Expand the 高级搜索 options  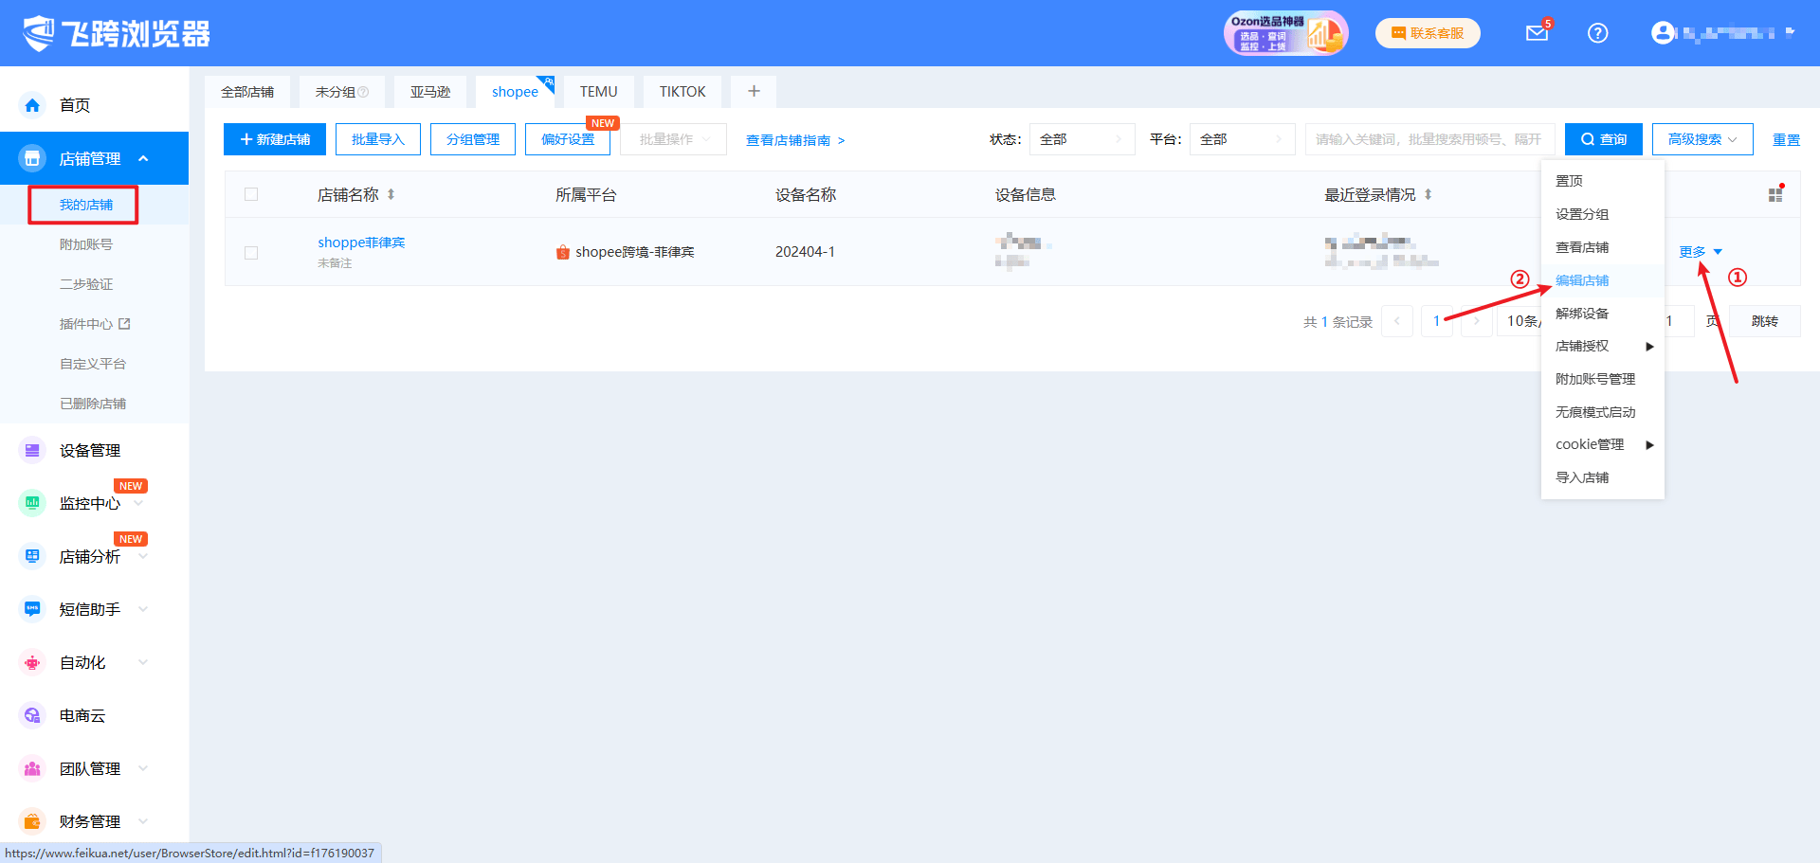pos(1702,139)
